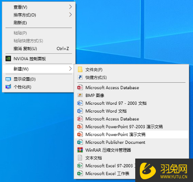
Task: Expand the 排序方式(O) submenu arrow
Action: [70, 15]
